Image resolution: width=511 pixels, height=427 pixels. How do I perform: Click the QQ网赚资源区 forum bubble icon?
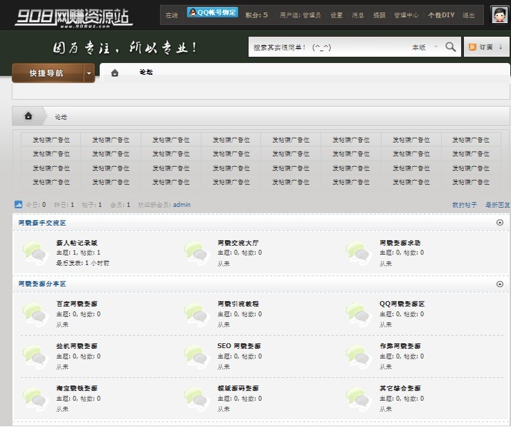[x=359, y=314]
